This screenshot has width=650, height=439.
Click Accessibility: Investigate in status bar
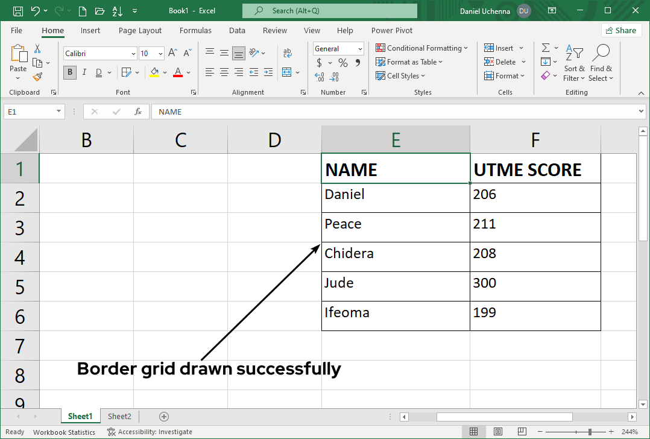150,432
